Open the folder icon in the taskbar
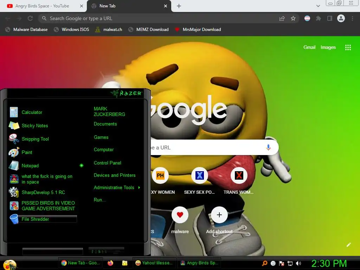 [125, 263]
